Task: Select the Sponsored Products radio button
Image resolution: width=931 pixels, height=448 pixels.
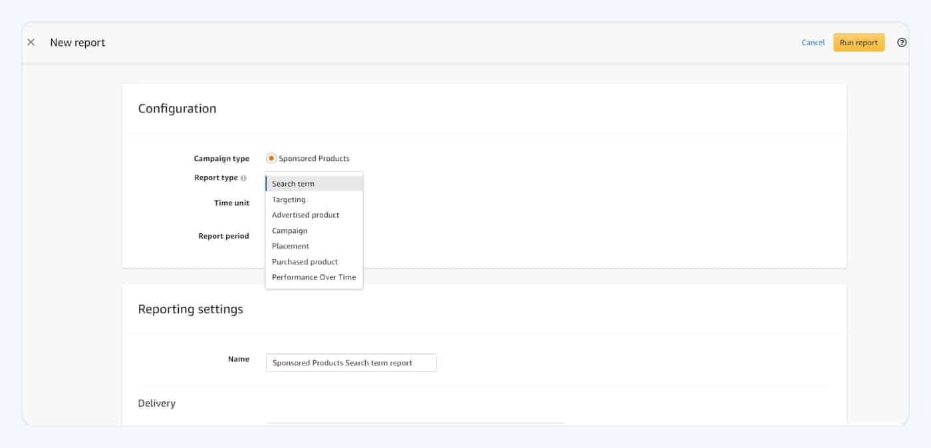Action: 271,158
